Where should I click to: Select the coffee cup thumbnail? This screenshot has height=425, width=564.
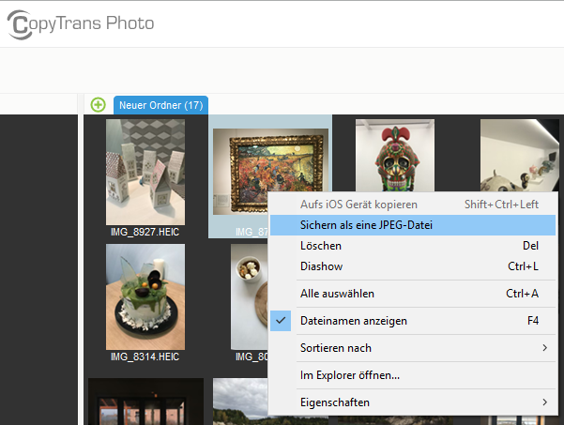249,297
